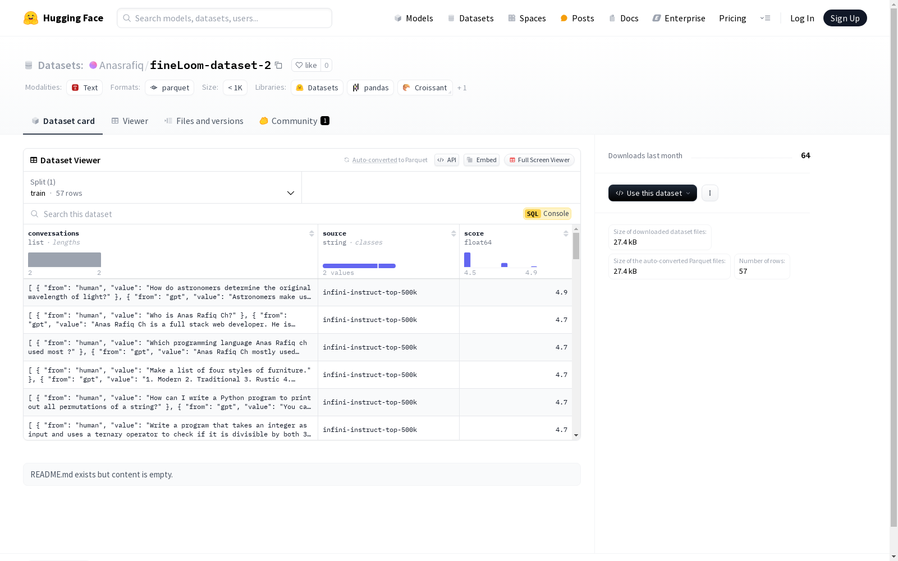Click the score cell showing 4.9
The image size is (898, 561).
point(516,292)
